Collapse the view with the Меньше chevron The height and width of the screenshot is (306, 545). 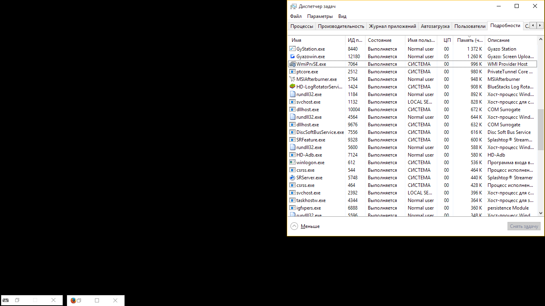pos(294,226)
